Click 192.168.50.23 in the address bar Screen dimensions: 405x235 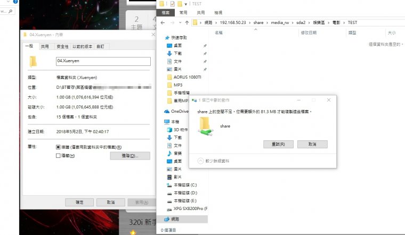233,22
